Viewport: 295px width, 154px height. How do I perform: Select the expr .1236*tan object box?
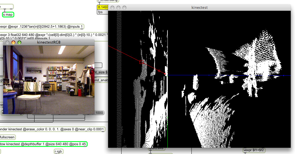pyautogui.click(x=42, y=27)
